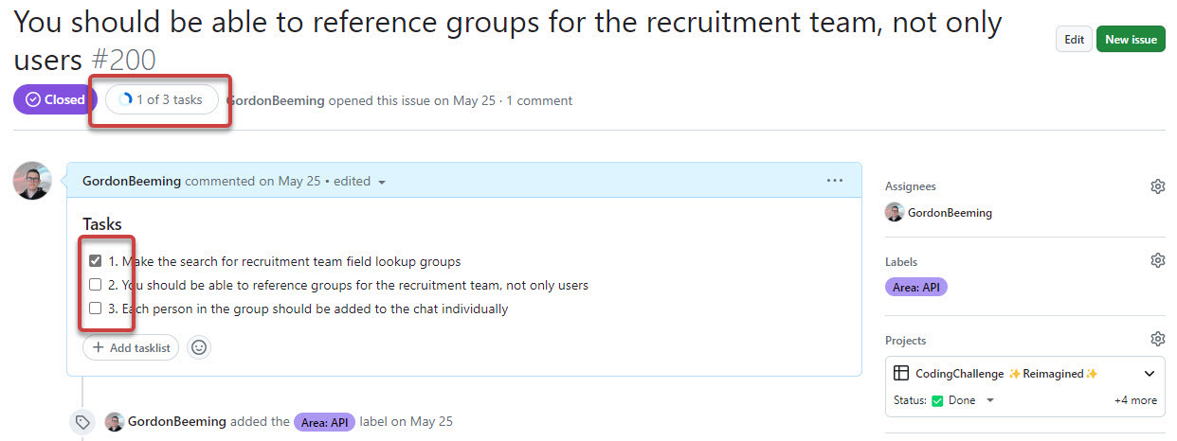
Task: Check task 3 about adding each person
Action: (x=96, y=309)
